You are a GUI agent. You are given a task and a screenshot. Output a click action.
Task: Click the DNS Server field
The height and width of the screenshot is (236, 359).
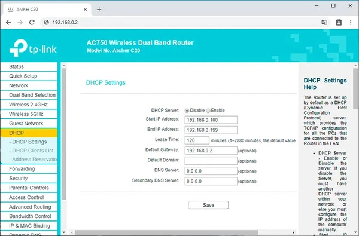[x=211, y=171]
